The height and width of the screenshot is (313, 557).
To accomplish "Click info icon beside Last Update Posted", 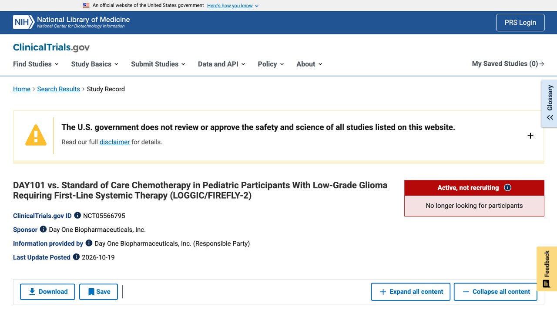I will (x=76, y=257).
